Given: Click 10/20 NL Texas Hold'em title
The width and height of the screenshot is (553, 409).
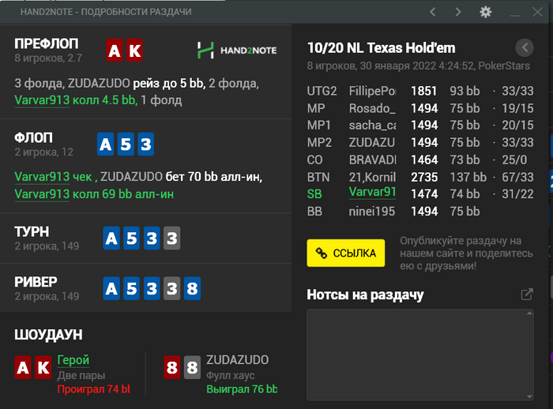Looking at the screenshot, I should [382, 48].
